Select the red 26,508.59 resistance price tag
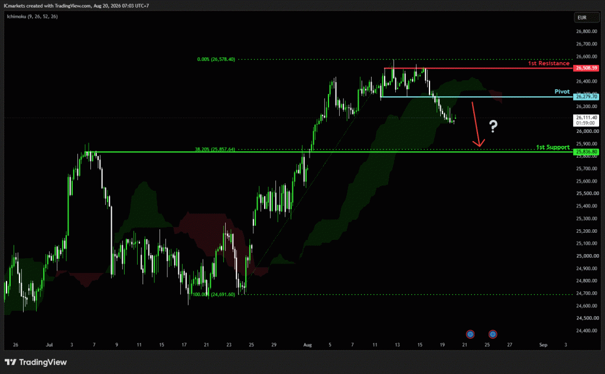Screen dimensions: 605x374 click(x=586, y=68)
